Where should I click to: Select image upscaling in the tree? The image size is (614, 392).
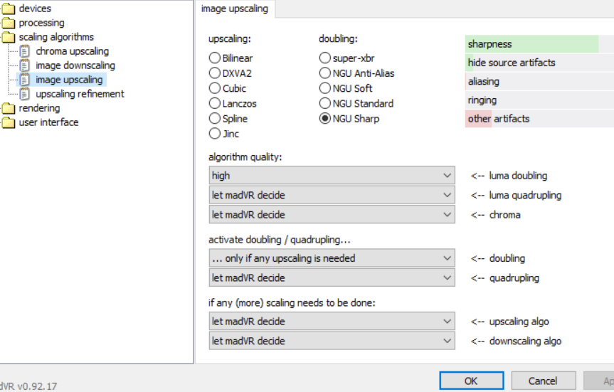(x=69, y=80)
